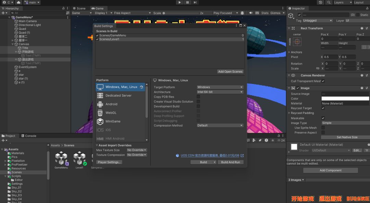Click the Step frame button
This screenshot has height=203, width=370.
point(195,2)
